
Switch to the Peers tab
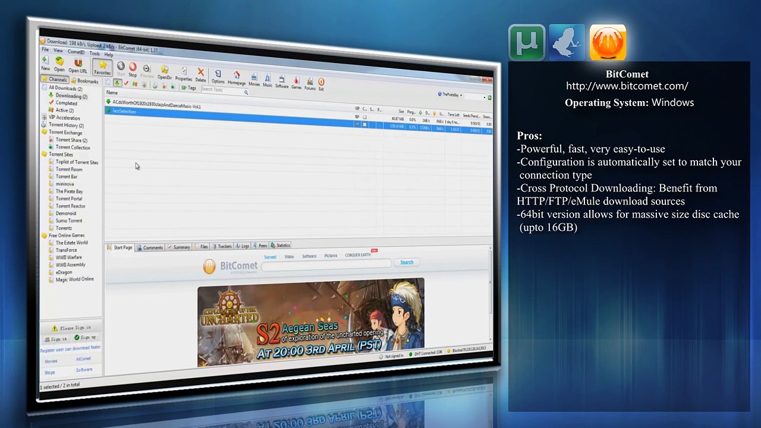pos(260,245)
